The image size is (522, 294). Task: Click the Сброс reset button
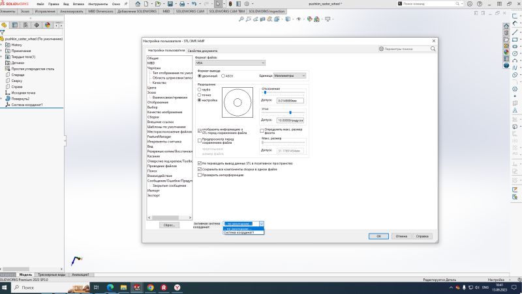(169, 225)
